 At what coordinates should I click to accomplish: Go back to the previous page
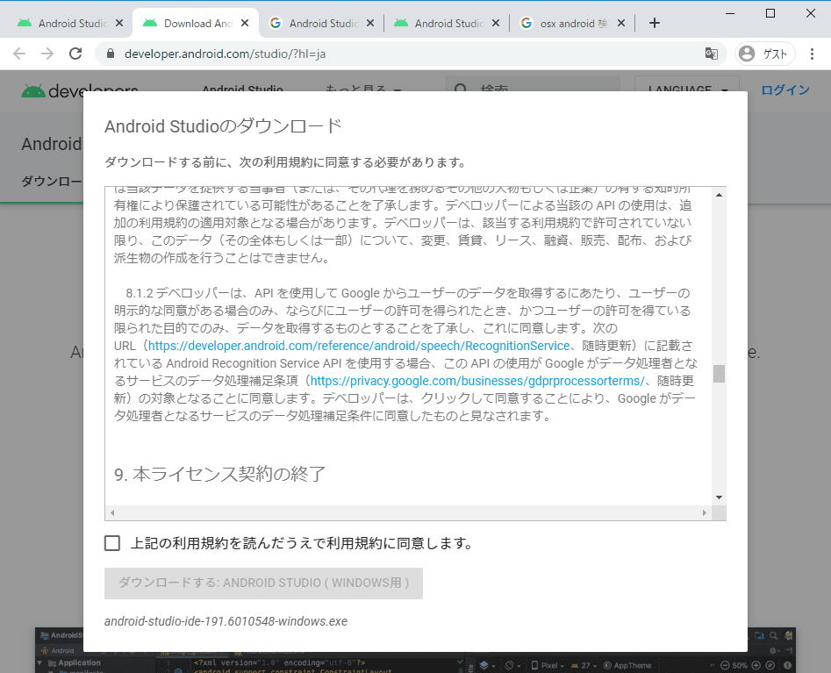click(19, 54)
